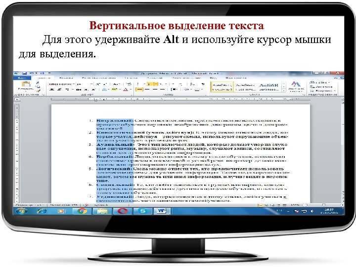356x267 pixels.
Task: Switch to the View ribbon tab
Action: pos(213,78)
